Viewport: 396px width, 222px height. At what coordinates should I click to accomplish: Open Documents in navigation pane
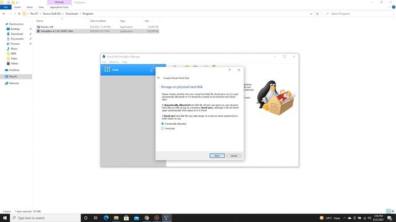(17, 39)
